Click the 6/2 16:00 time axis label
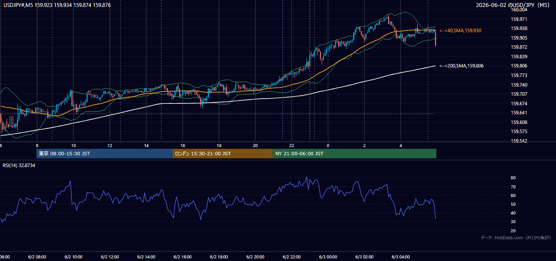The width and height of the screenshot is (556, 261). point(182,257)
